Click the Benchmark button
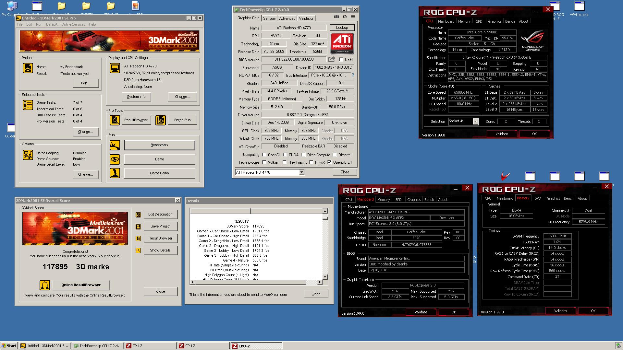This screenshot has width=623, height=350. tap(159, 145)
